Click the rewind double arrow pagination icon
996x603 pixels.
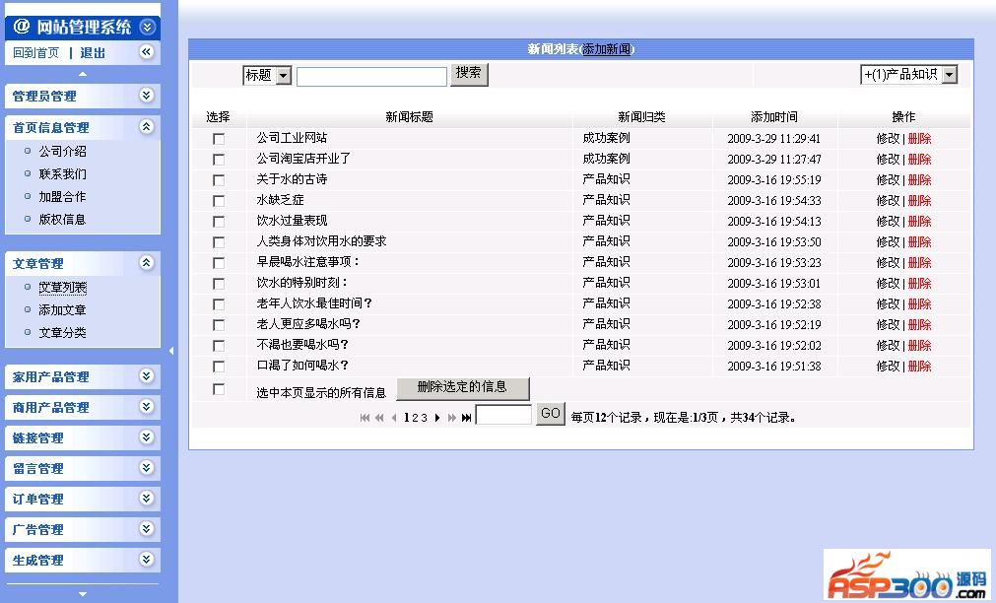point(379,418)
